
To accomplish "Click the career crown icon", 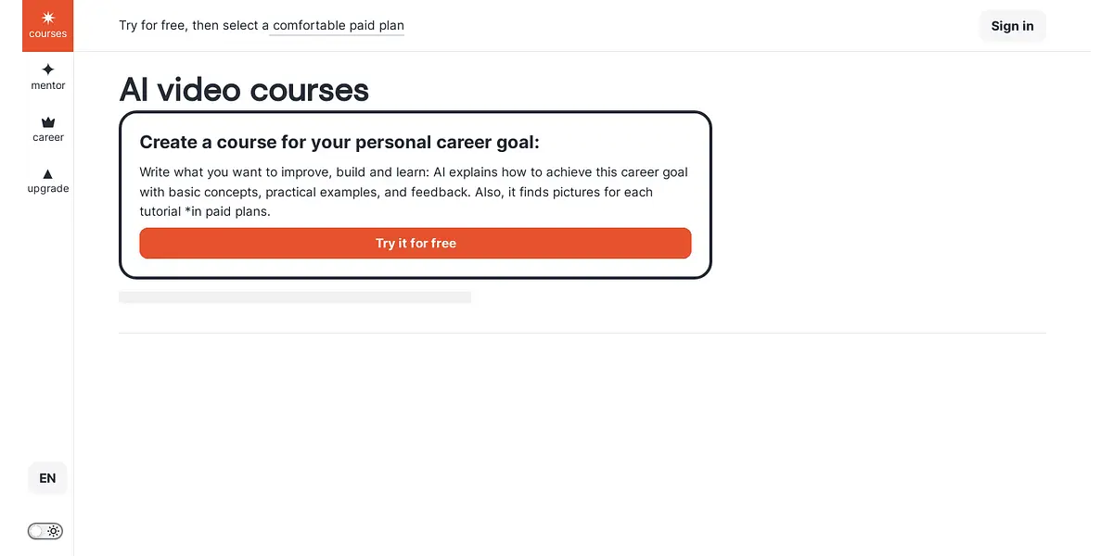I will tap(48, 121).
